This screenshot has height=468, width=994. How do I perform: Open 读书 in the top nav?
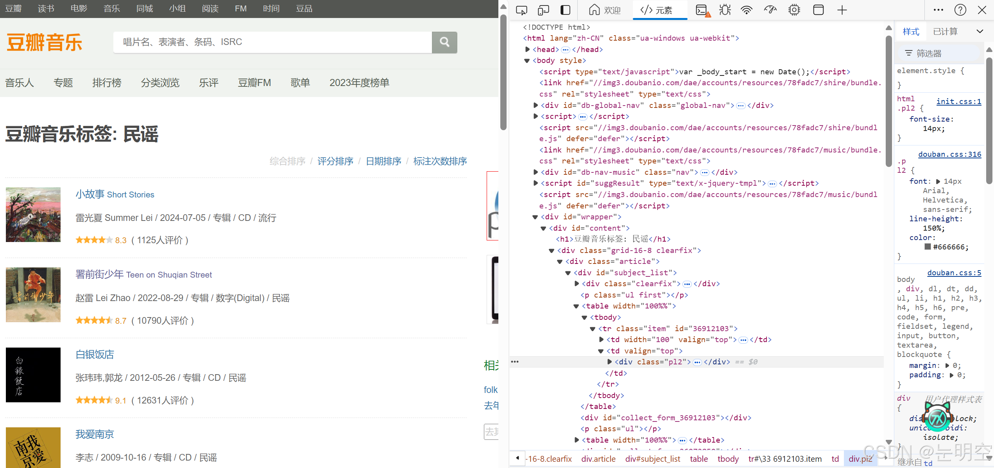(46, 9)
